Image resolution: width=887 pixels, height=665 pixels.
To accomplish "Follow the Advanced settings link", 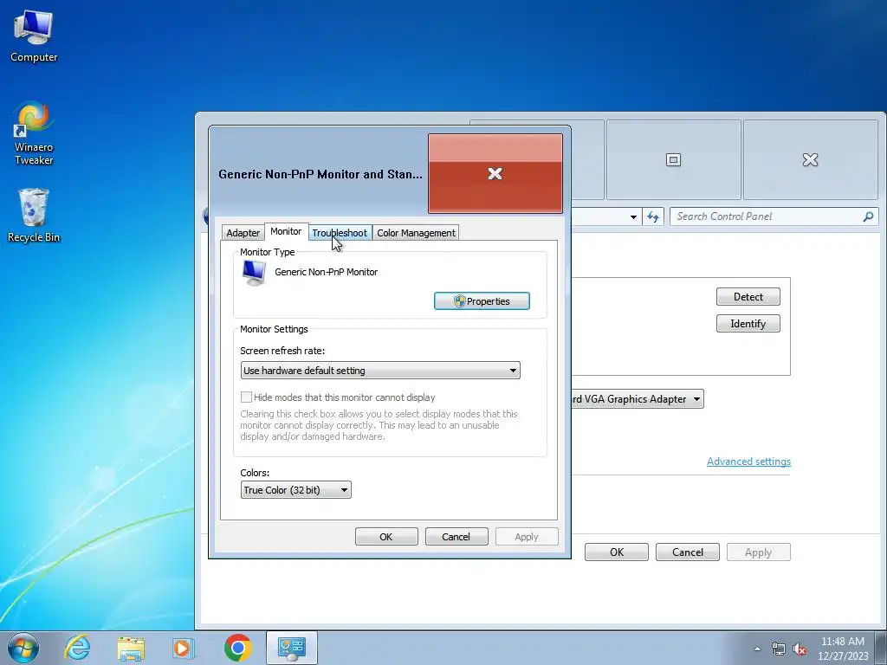I will [x=748, y=462].
